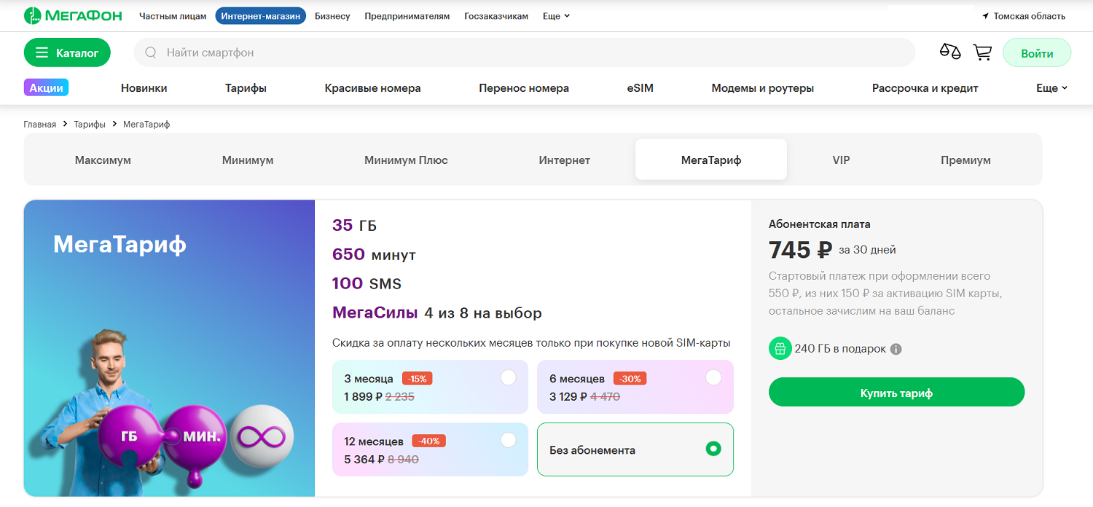Screen dimensions: 1093x507
Task: Open Госзаказчикам section
Action: click(496, 16)
